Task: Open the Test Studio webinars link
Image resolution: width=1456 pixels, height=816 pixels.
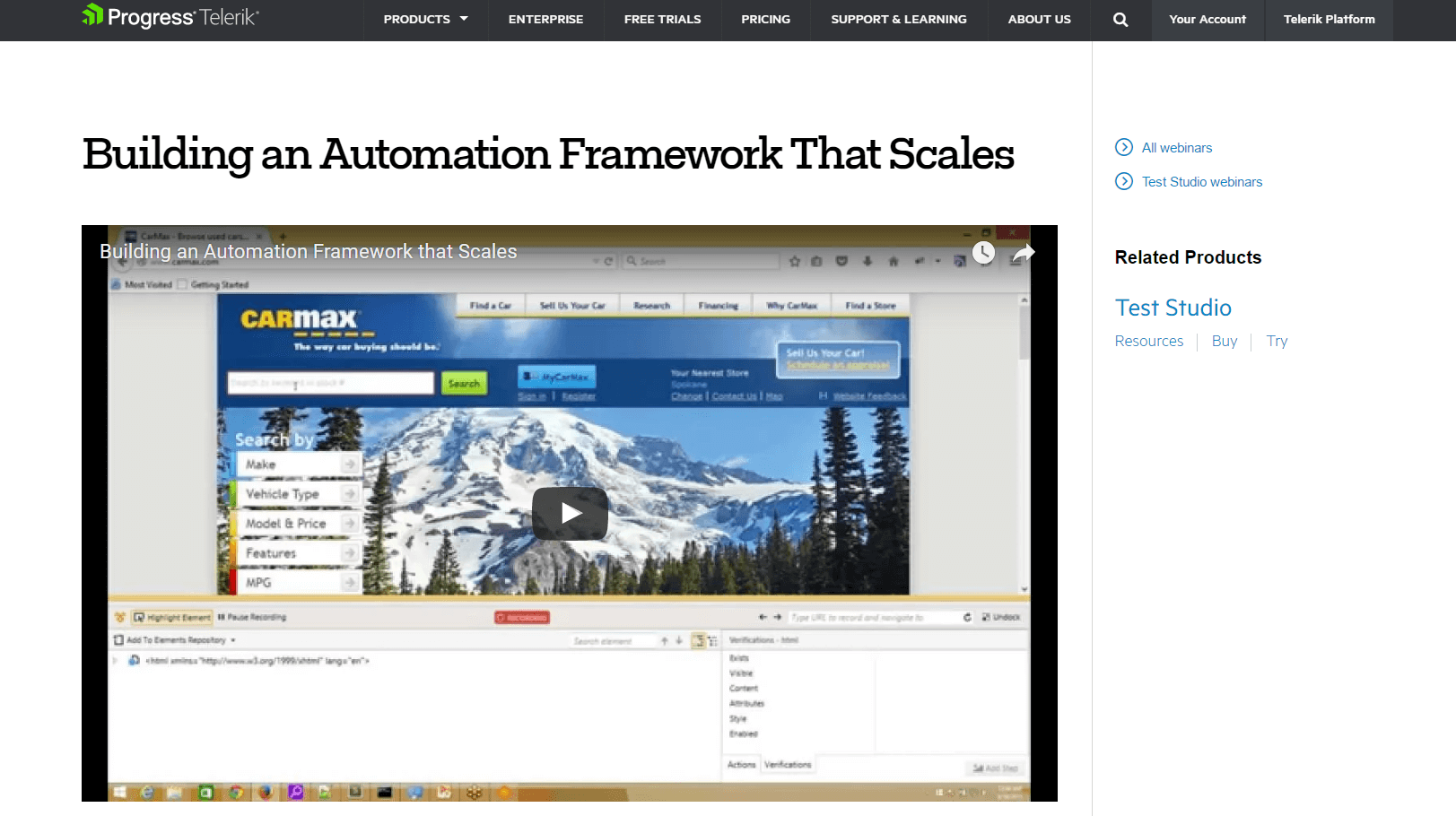Action: [1202, 182]
